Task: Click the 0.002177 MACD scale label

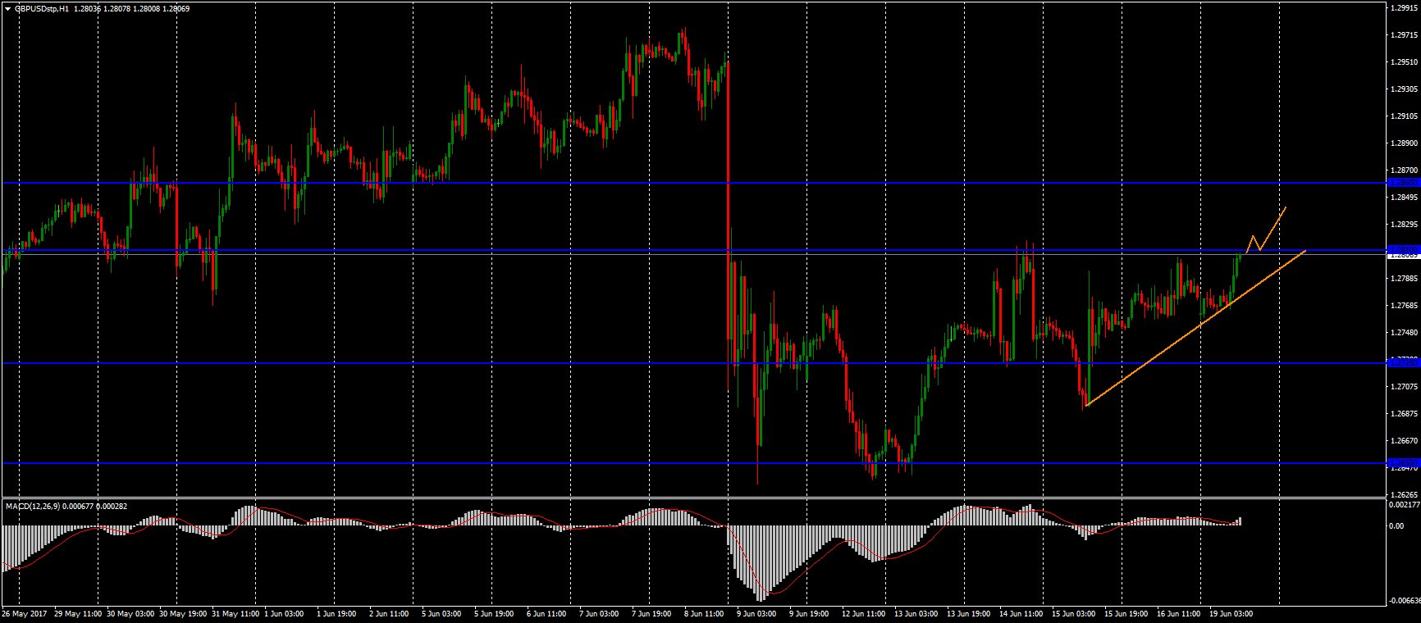Action: tap(1402, 506)
